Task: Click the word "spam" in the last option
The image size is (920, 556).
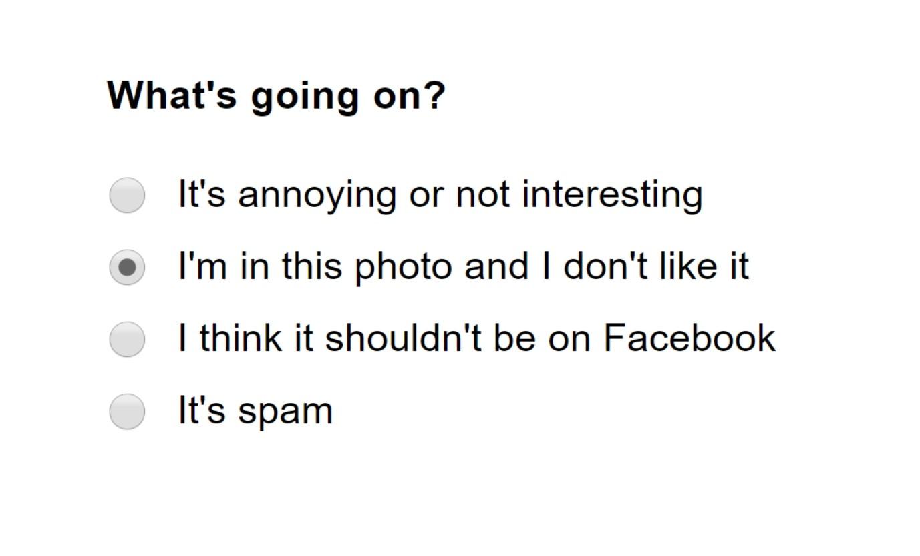Action: pos(285,411)
